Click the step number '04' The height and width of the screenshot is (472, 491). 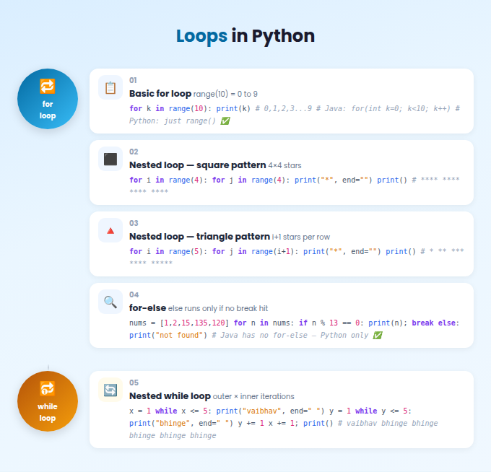coord(134,294)
